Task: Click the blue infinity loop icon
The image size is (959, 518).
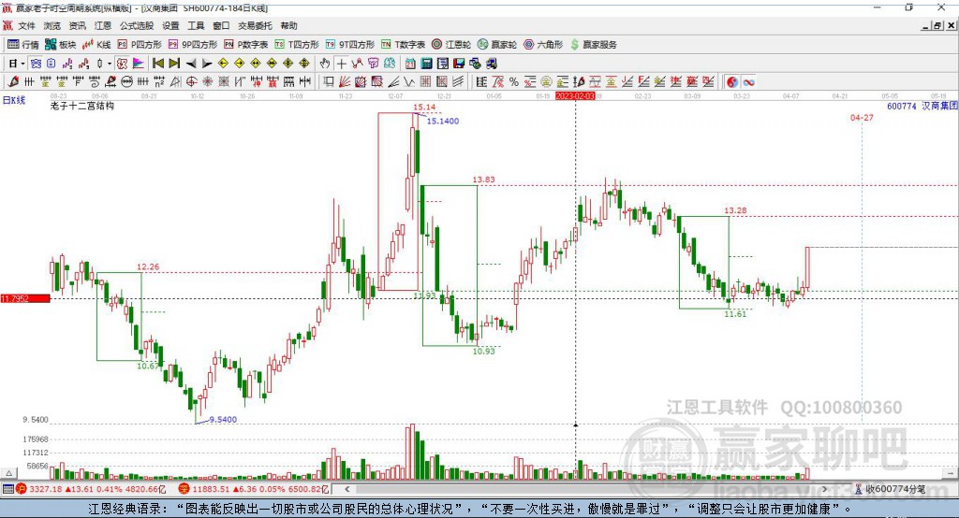Action: 748,82
